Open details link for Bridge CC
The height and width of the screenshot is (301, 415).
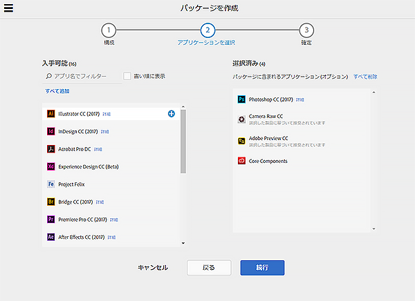(100, 202)
